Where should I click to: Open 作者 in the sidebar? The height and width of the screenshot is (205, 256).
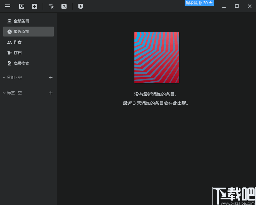tap(28, 42)
